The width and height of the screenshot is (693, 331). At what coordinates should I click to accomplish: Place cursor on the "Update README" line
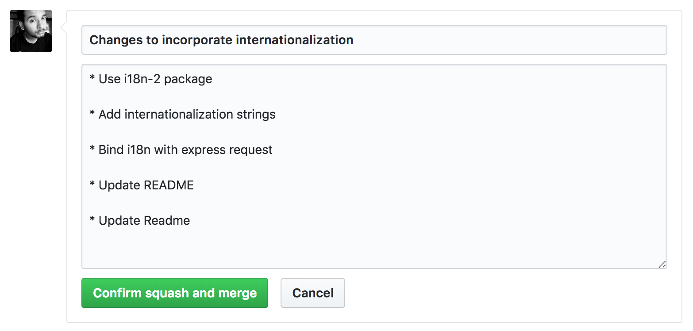point(146,185)
